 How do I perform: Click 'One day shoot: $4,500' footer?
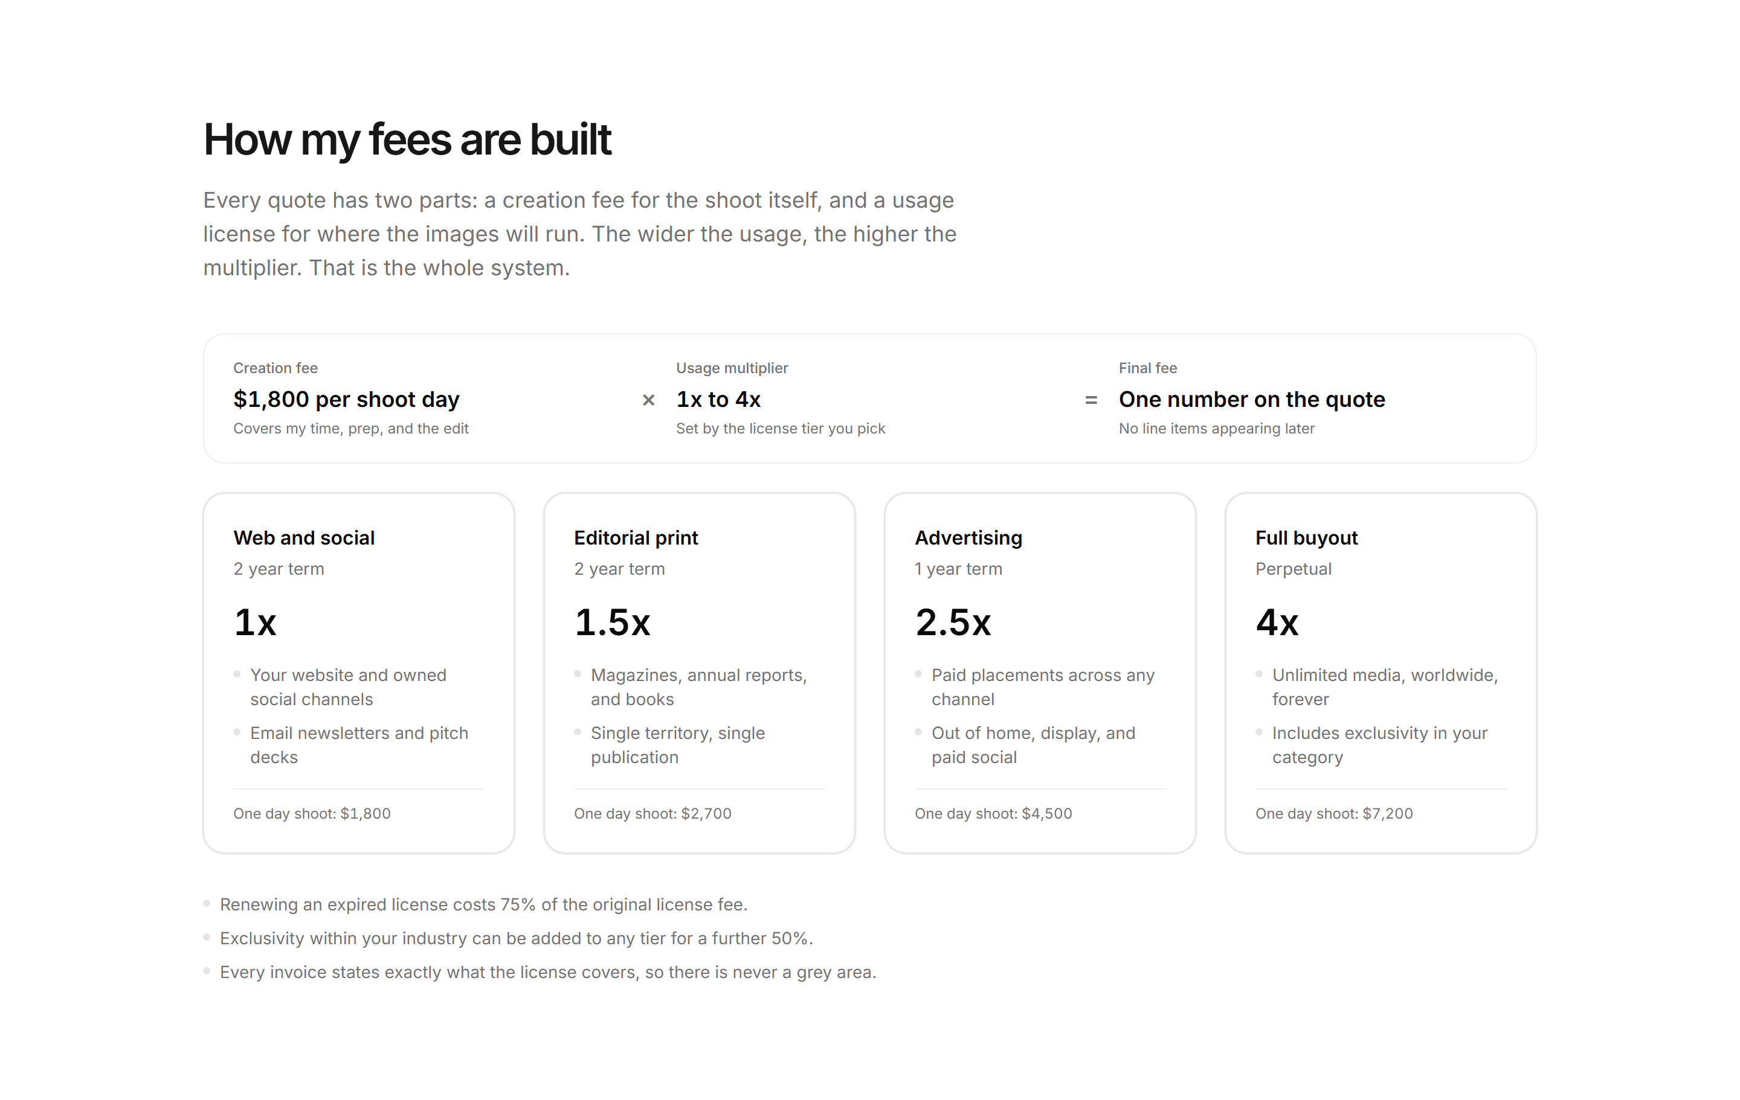pyautogui.click(x=993, y=813)
